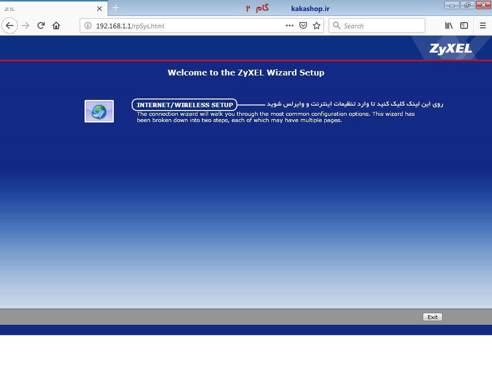Open a new browser tab
Image resolution: width=492 pixels, height=369 pixels.
point(116,8)
